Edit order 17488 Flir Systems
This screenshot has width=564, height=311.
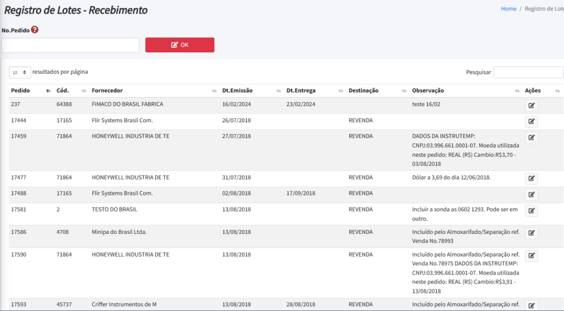point(532,195)
